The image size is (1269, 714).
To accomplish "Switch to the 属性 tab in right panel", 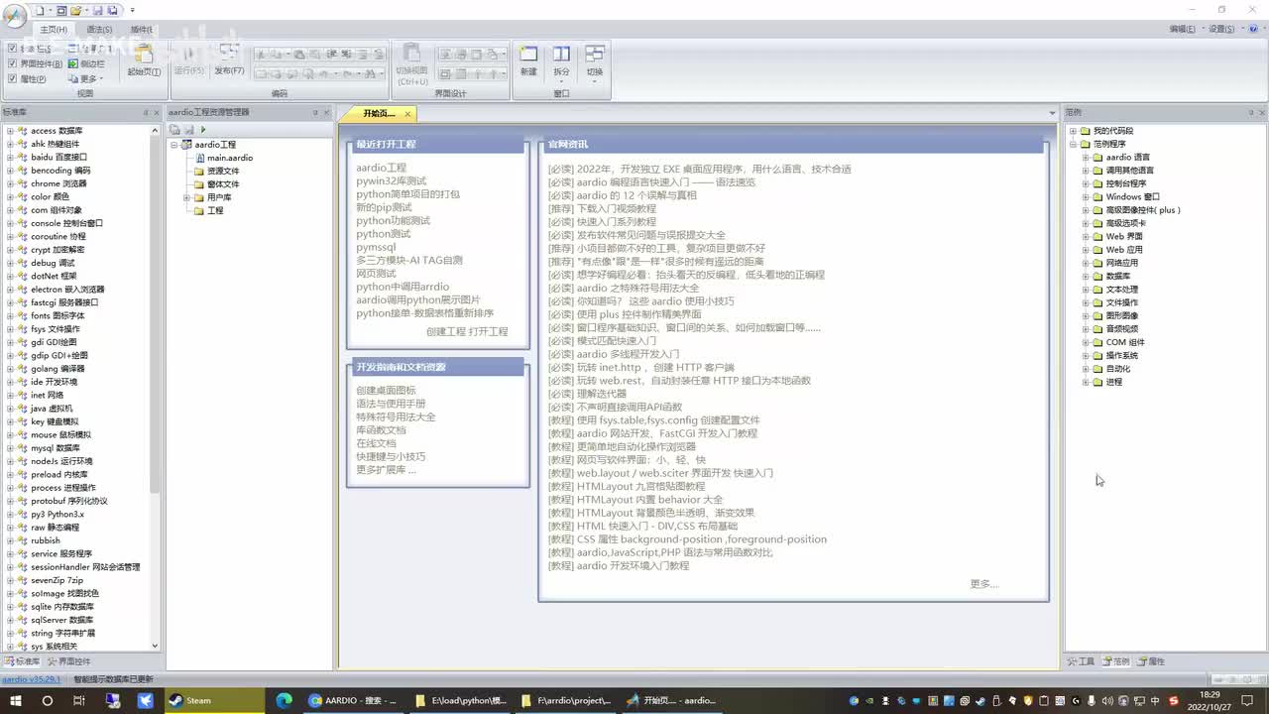I will point(1151,661).
